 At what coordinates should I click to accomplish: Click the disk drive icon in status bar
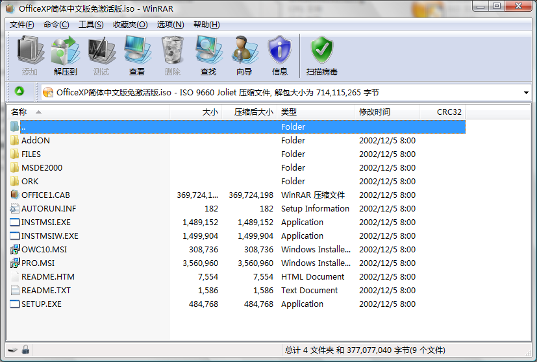13,350
